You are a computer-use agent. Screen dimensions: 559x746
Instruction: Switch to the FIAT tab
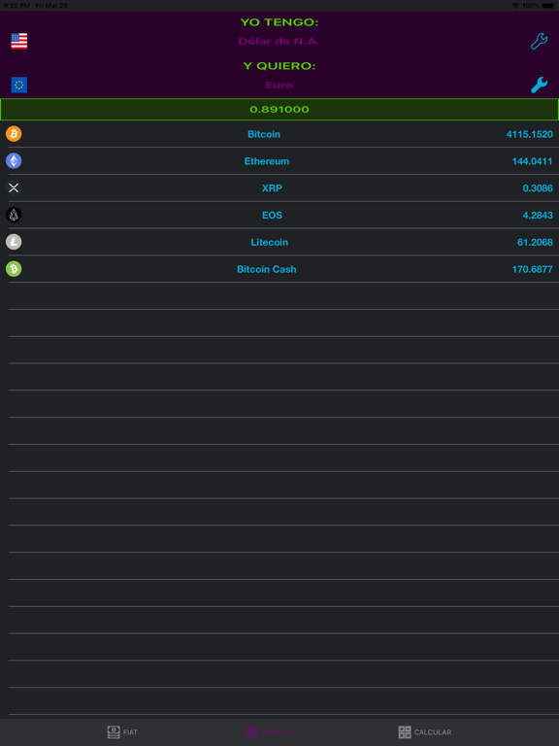point(122,732)
